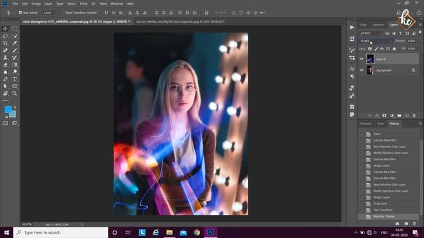Screen dimensions: 424x238
Task: Click the Type here to search box
Action: 61,232
